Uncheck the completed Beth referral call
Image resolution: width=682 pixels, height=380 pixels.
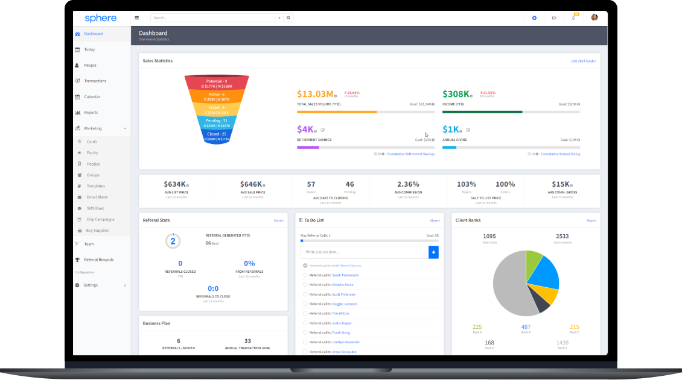click(x=305, y=266)
